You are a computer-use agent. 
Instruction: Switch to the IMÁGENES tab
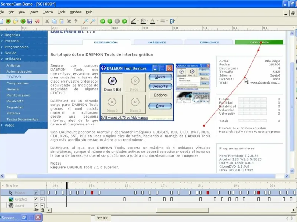click(157, 42)
